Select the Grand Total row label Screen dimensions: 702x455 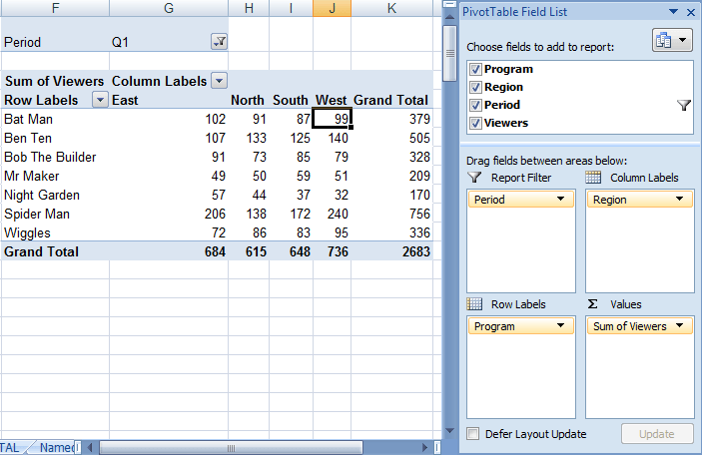(55, 251)
